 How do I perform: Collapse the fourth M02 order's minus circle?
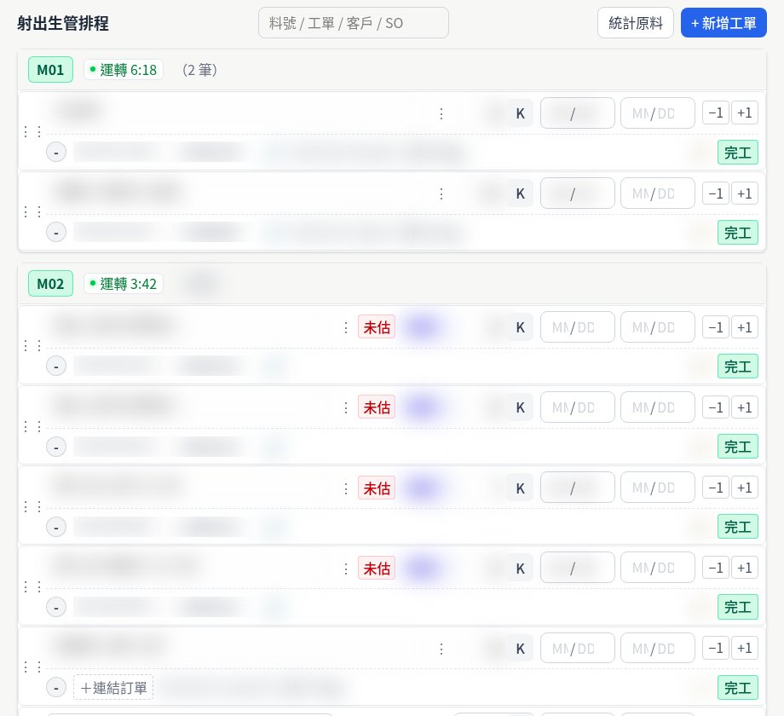56,607
